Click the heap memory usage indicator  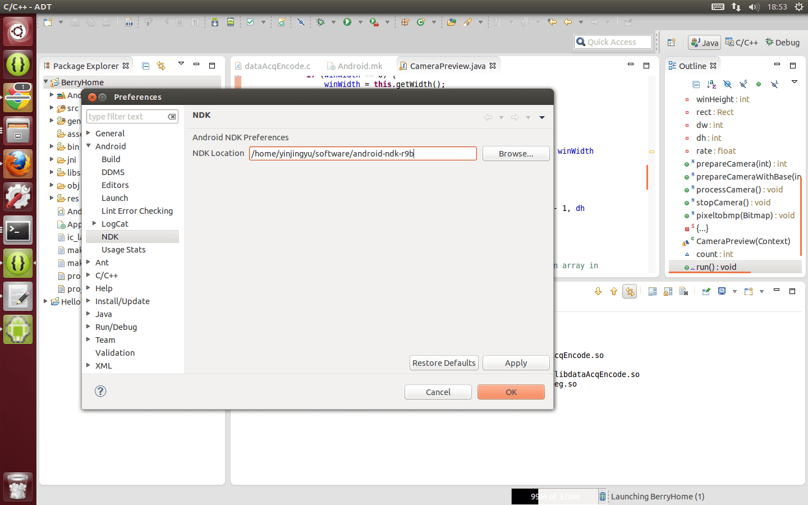554,496
